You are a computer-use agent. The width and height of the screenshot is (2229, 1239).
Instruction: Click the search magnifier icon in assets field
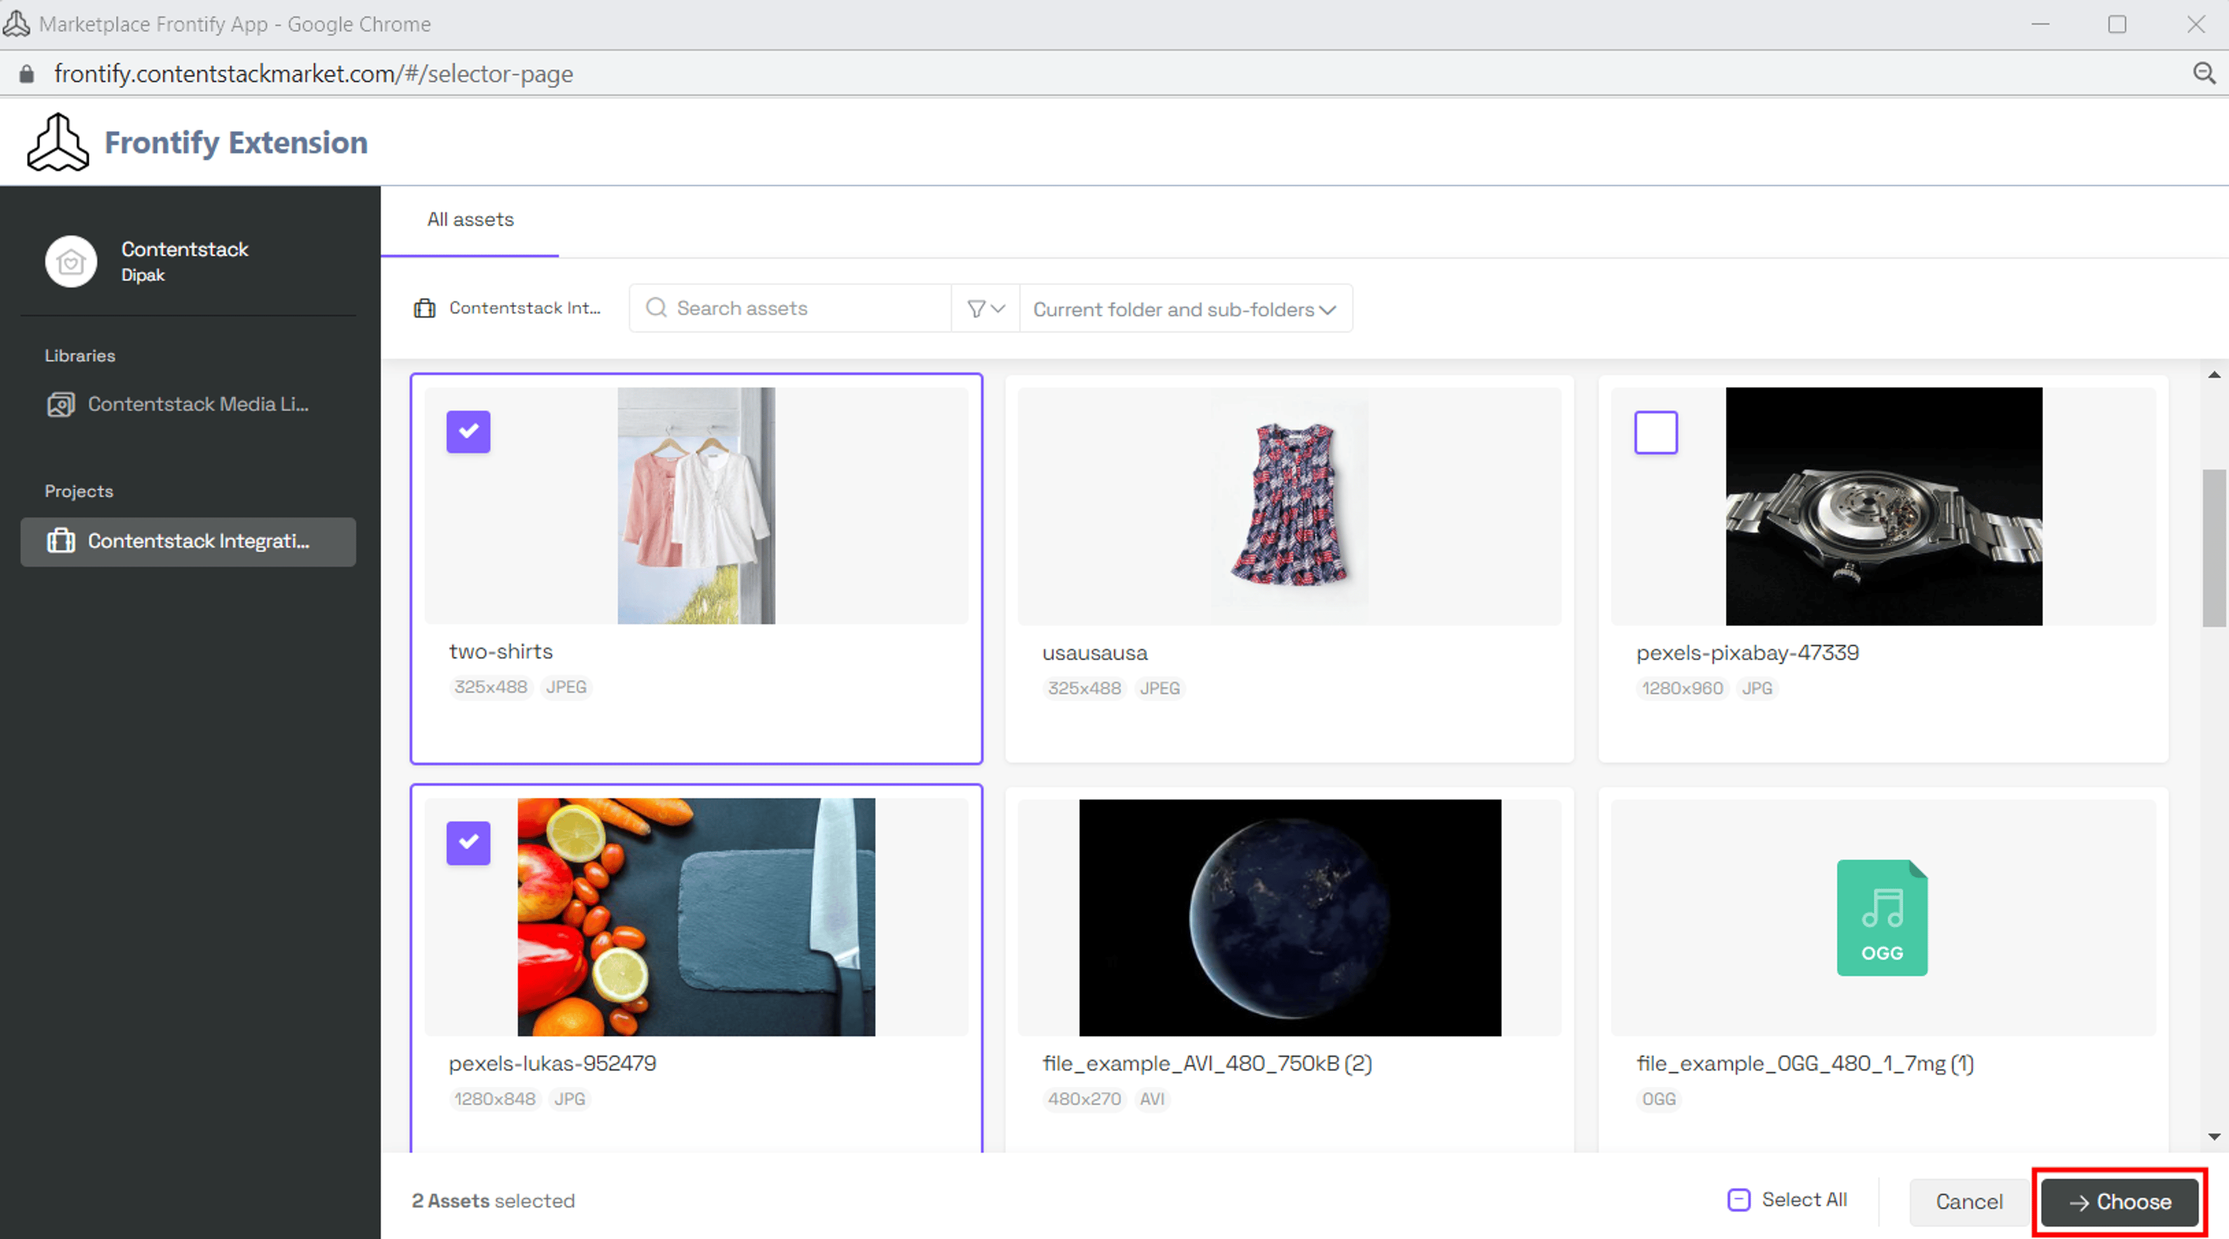pyautogui.click(x=657, y=308)
